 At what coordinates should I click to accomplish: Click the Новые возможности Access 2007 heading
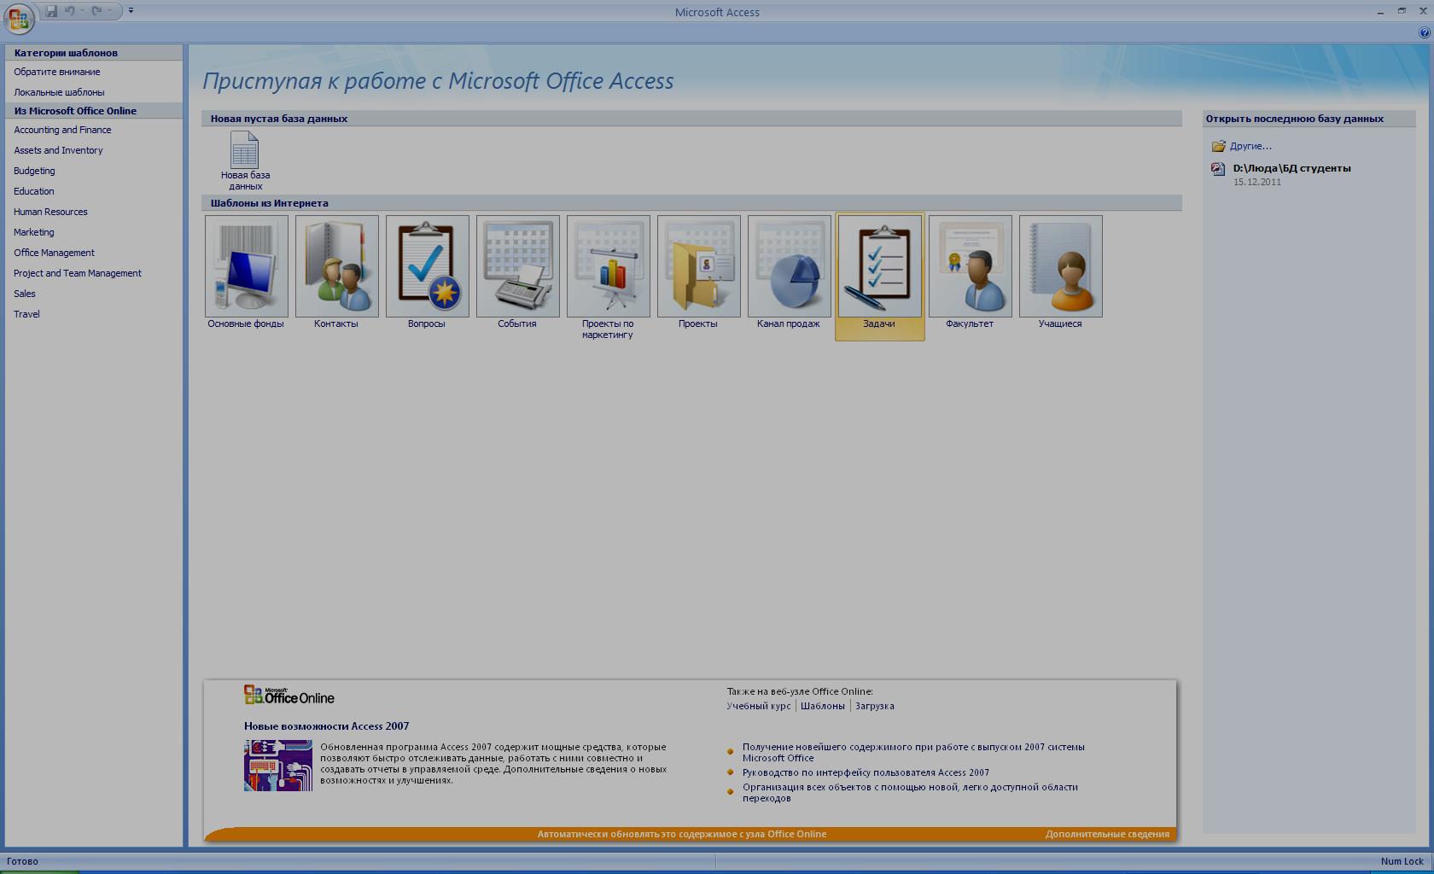click(x=326, y=726)
